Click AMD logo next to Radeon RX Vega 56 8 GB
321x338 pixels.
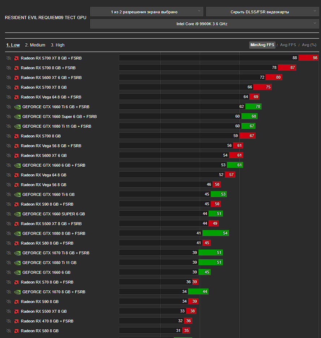pyautogui.click(x=16, y=185)
